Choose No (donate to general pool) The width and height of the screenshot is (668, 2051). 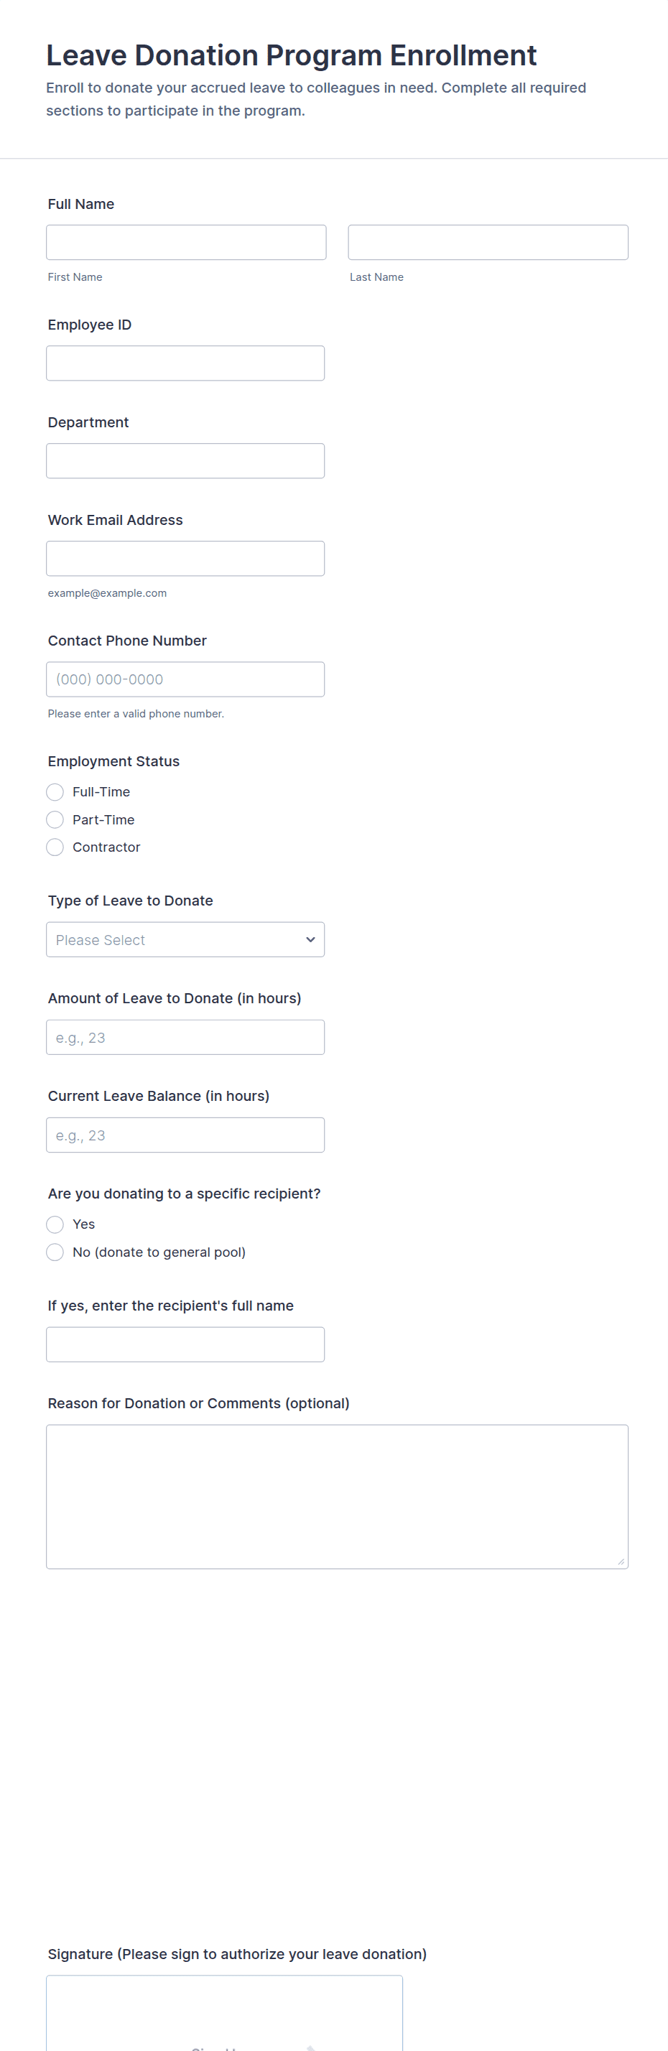click(x=55, y=1252)
